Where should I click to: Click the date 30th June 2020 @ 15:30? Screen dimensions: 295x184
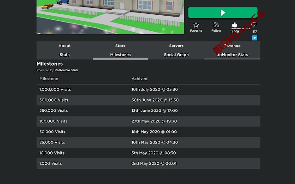tap(155, 100)
